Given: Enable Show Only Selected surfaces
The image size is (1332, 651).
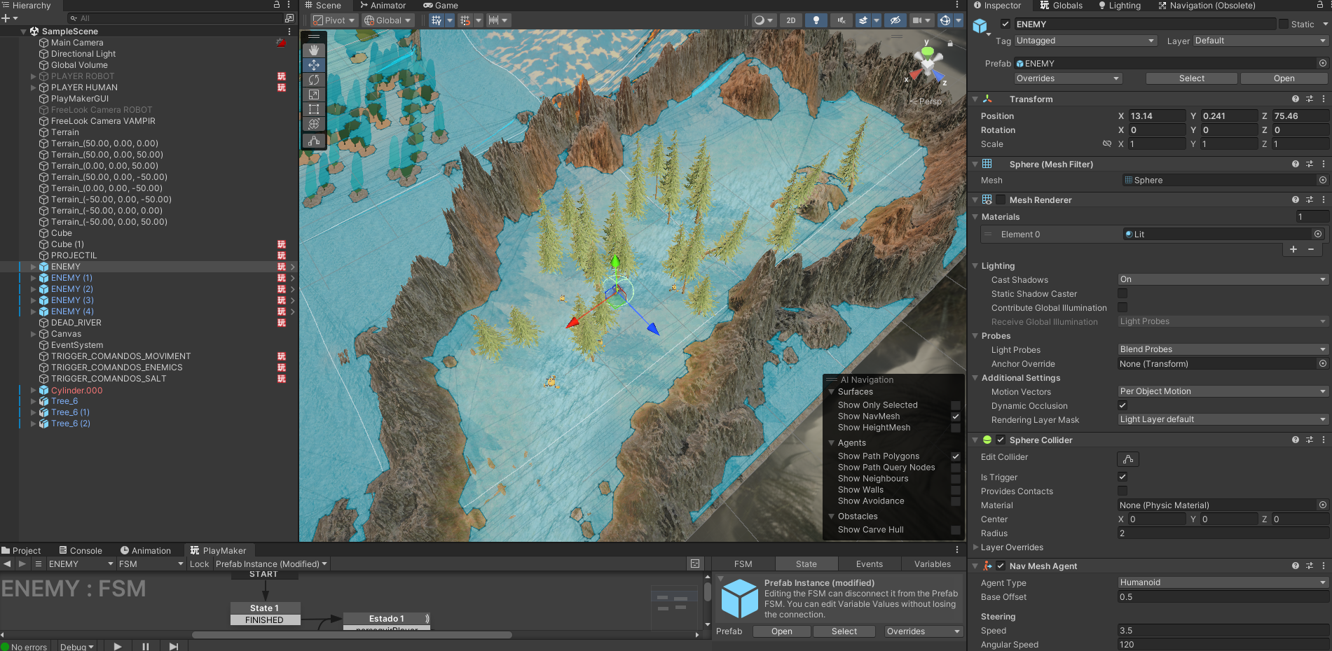Looking at the screenshot, I should click(955, 405).
